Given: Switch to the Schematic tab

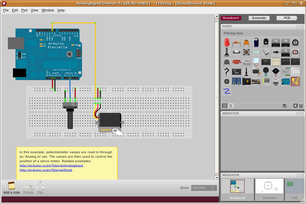Looking at the screenshot, I should 259,18.
